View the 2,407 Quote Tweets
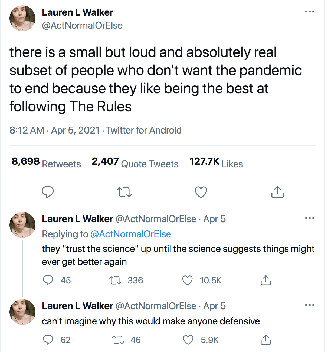Viewport: 328px width, 352px height. [x=135, y=163]
